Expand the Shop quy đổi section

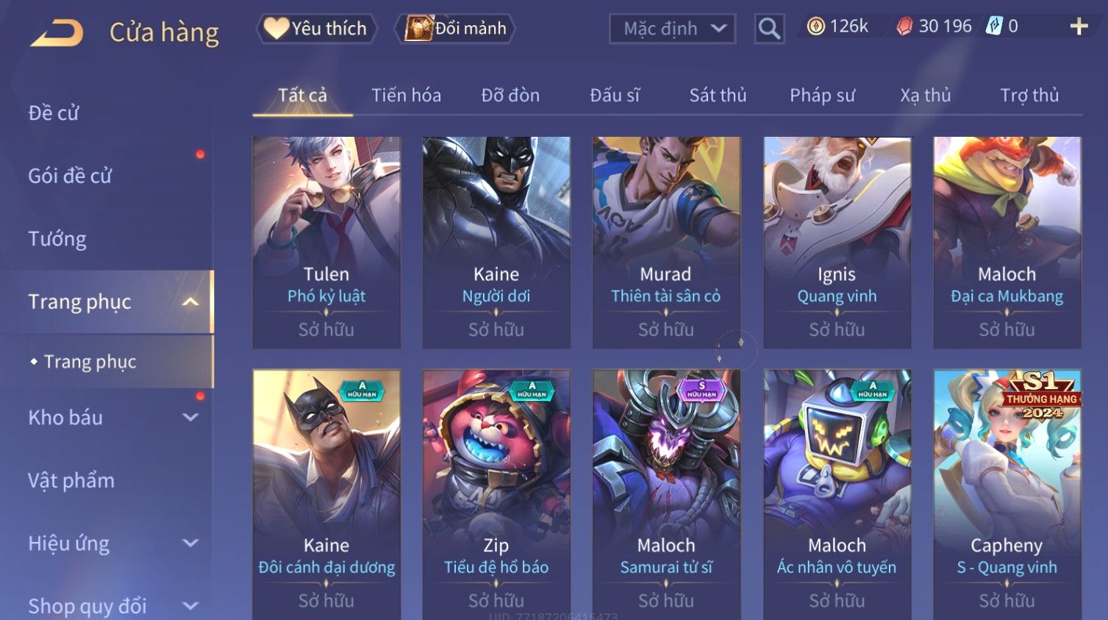pyautogui.click(x=190, y=606)
